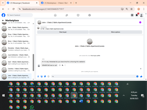
Task: Reload the Messenger page
Action: 14,9
